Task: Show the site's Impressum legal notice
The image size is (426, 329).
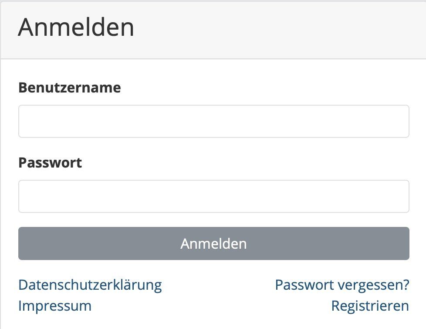Action: pos(55,306)
